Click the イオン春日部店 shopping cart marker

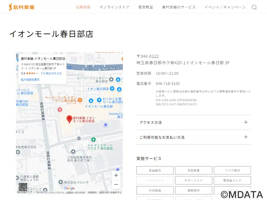coord(112,88)
